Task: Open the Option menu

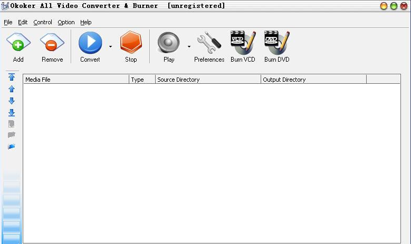Action: pyautogui.click(x=66, y=22)
